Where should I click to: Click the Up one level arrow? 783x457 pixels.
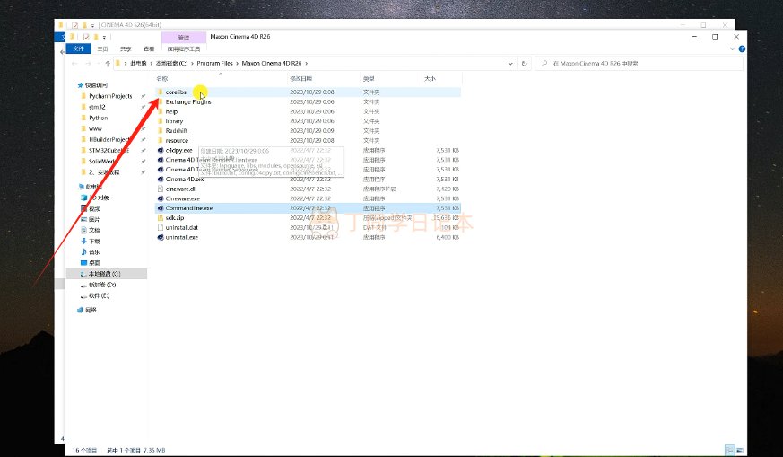pos(107,65)
